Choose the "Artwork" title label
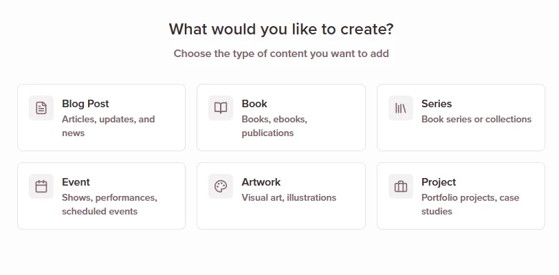559x275 pixels. pyautogui.click(x=261, y=182)
